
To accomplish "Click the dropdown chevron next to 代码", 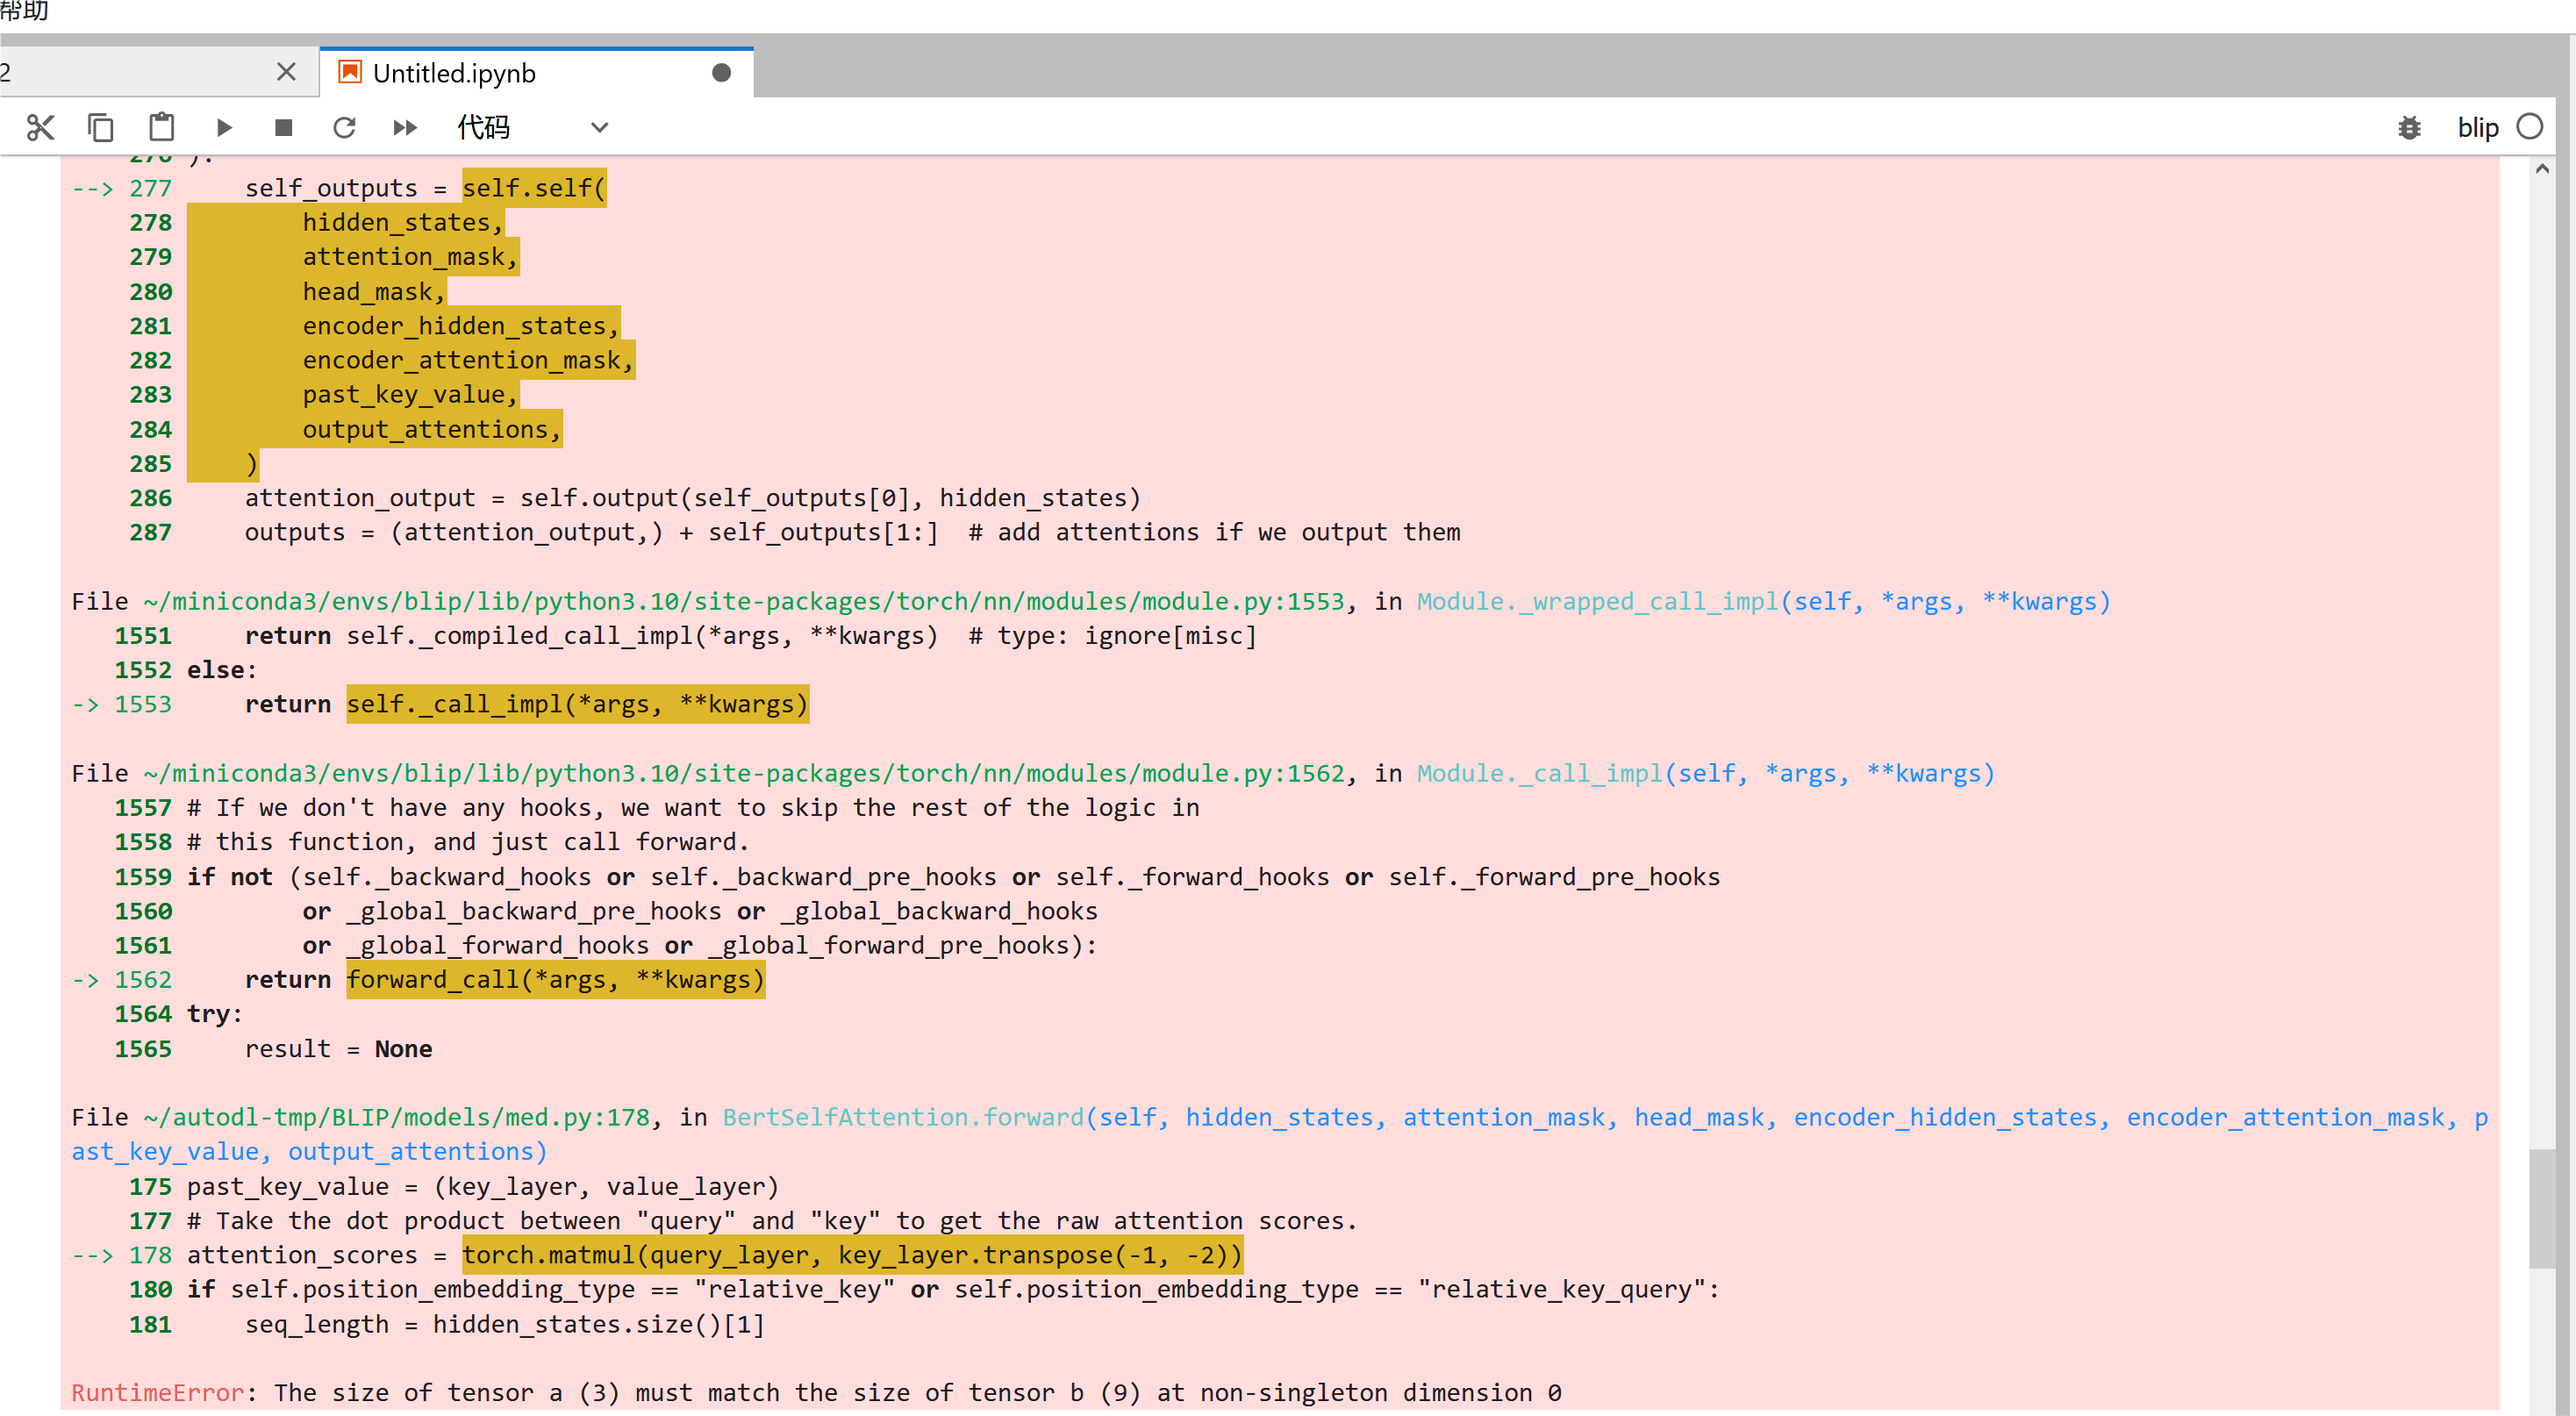I will click(599, 127).
